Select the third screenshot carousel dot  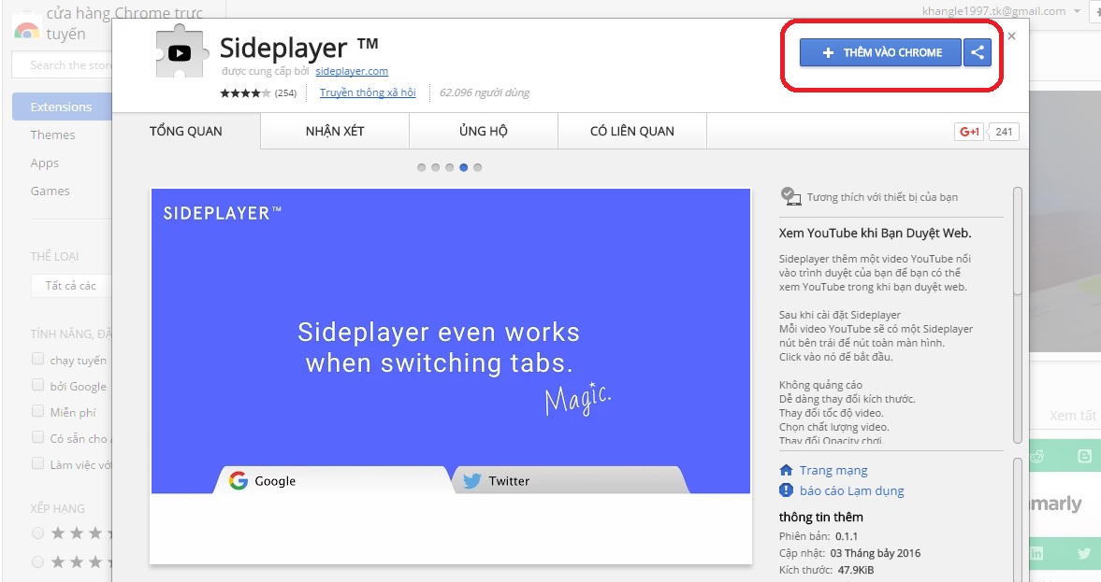(449, 167)
